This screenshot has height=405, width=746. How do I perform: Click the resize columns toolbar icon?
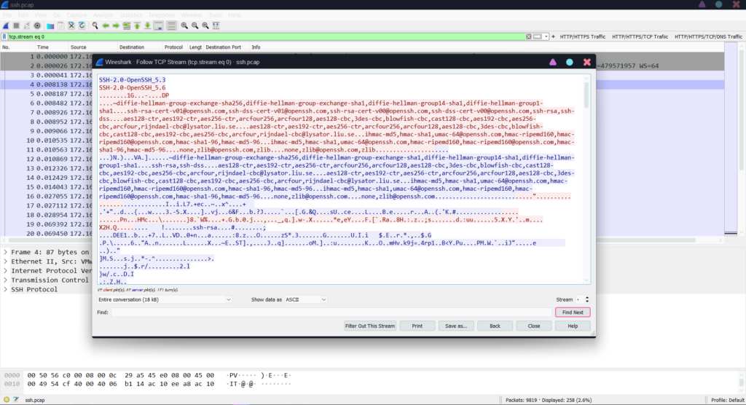coord(218,25)
